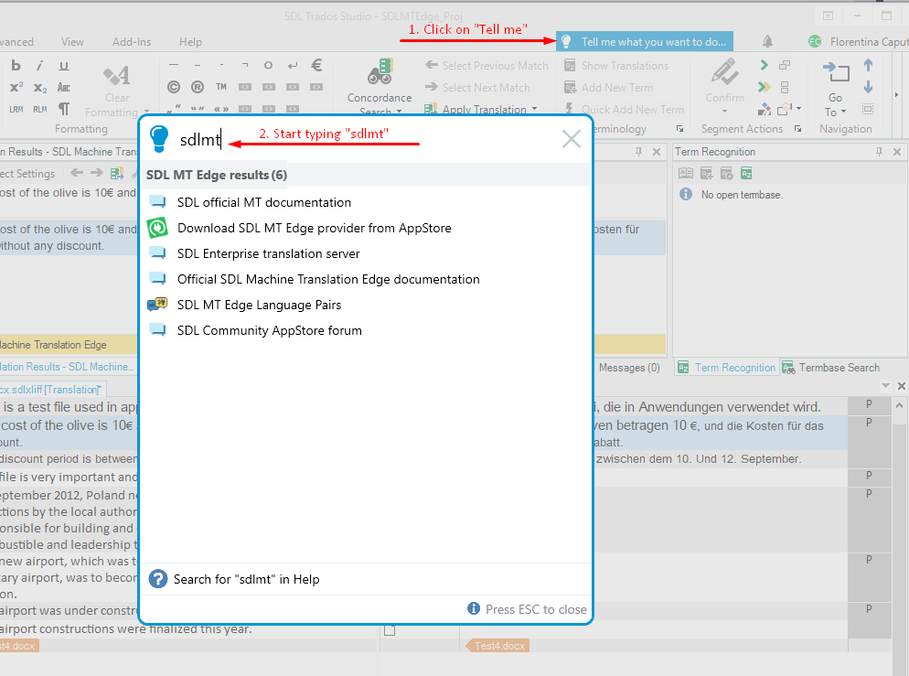Image resolution: width=909 pixels, height=676 pixels.
Task: Click green AZ termbase icon in Term Recognition toolbar
Action: (x=746, y=173)
